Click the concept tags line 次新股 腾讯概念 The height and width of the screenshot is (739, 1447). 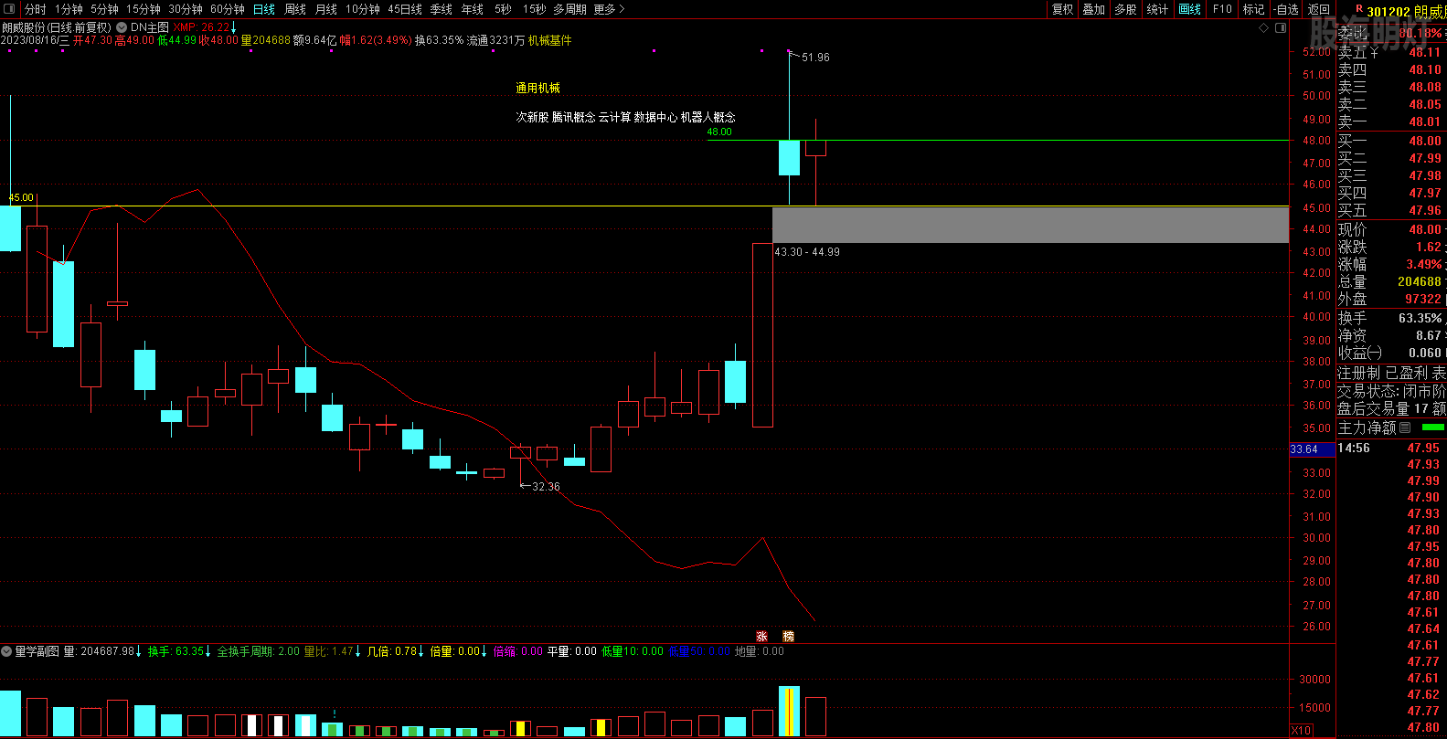tap(625, 117)
